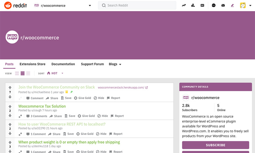Image resolution: width=255 pixels, height=153 pixels.
Task: Give Gold to the Slack community post
Action: coord(82,98)
